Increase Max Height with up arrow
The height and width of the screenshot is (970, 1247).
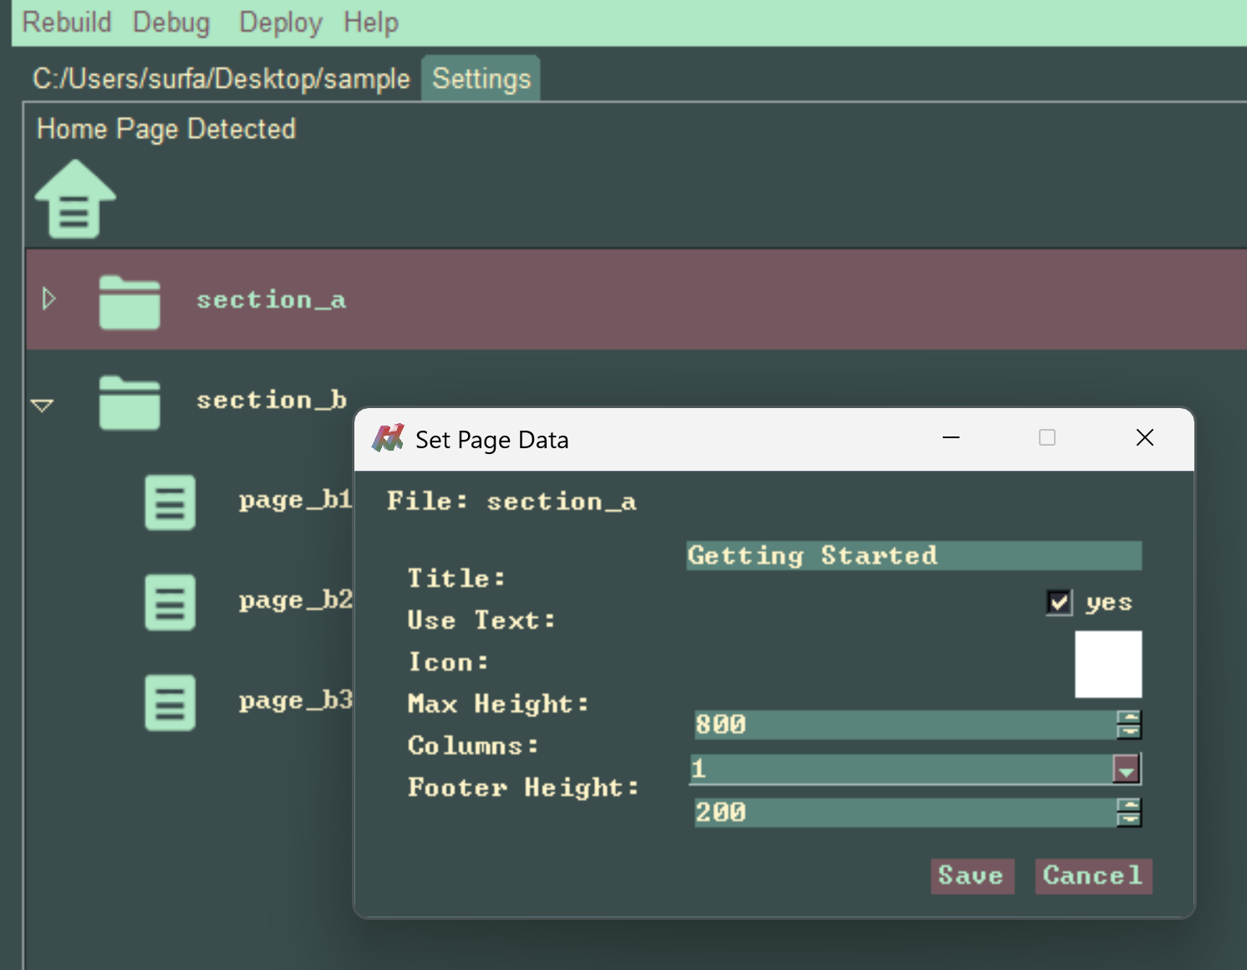click(1129, 717)
